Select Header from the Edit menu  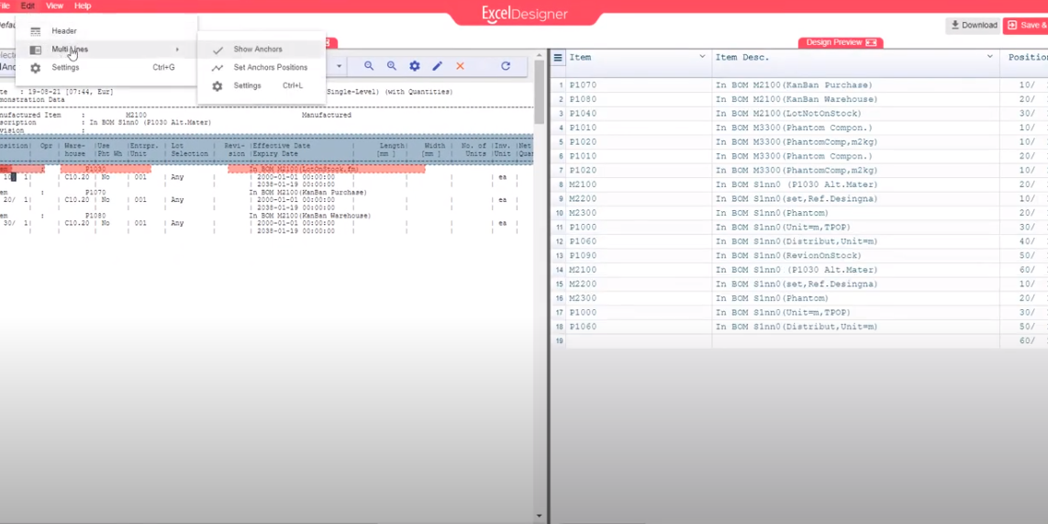click(x=64, y=31)
